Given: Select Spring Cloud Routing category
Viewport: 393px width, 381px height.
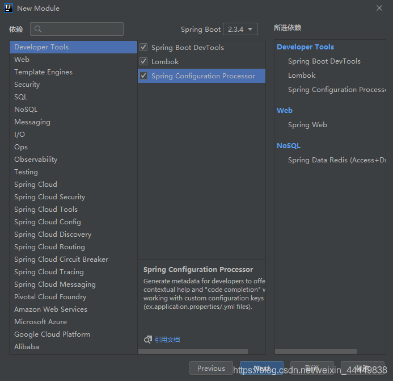Looking at the screenshot, I should 73,247.
